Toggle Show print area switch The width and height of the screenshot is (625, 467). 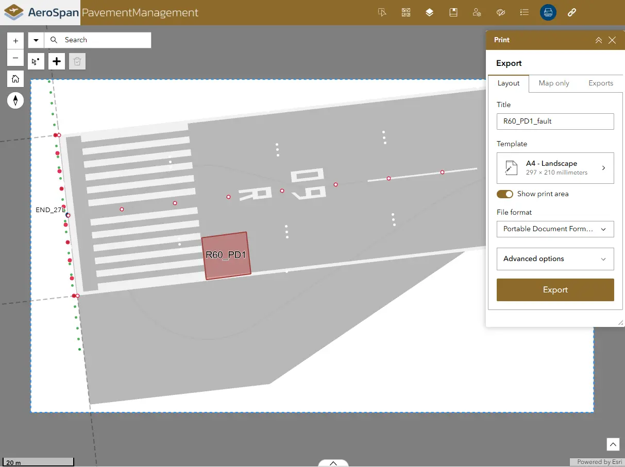click(x=505, y=194)
